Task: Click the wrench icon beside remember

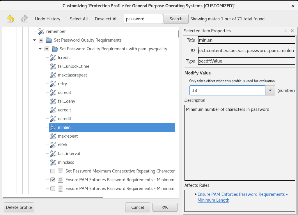Action: pyautogui.click(x=41, y=31)
